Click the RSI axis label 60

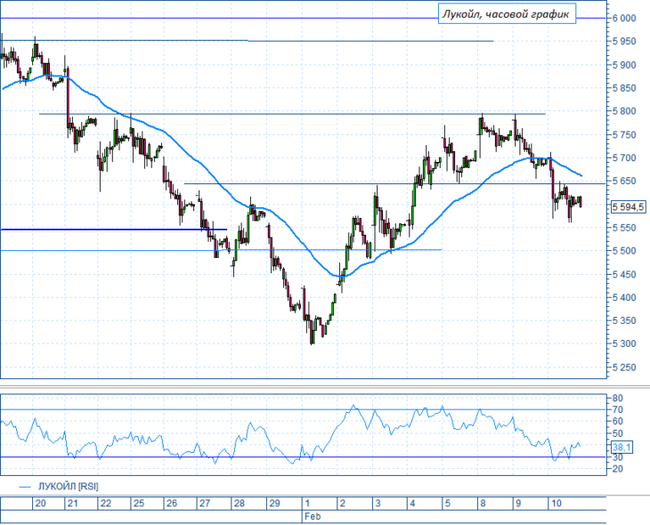click(x=617, y=422)
